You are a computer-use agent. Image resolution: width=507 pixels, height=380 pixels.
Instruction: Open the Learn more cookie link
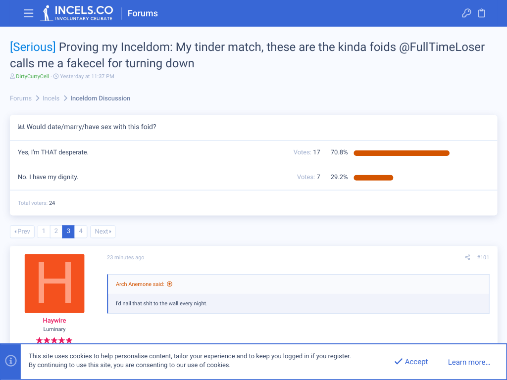(x=469, y=362)
